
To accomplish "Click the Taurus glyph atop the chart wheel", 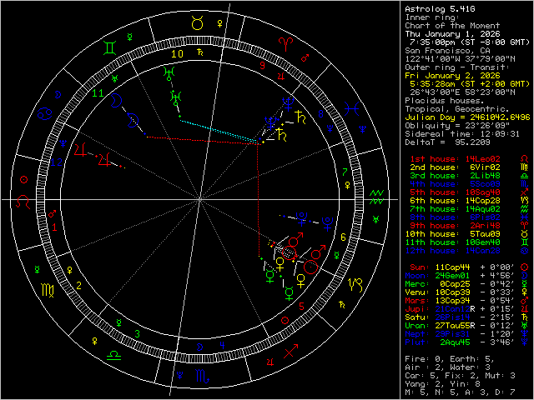I will point(198,23).
